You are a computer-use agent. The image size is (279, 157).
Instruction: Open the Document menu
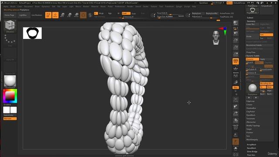point(28,7)
